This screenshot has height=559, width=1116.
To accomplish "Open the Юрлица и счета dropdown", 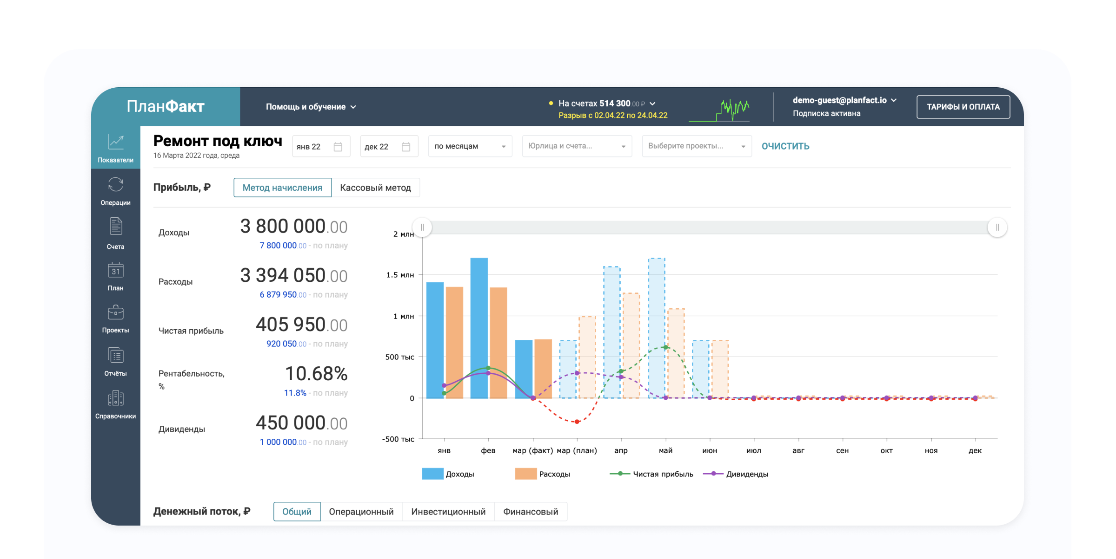I will pyautogui.click(x=577, y=146).
